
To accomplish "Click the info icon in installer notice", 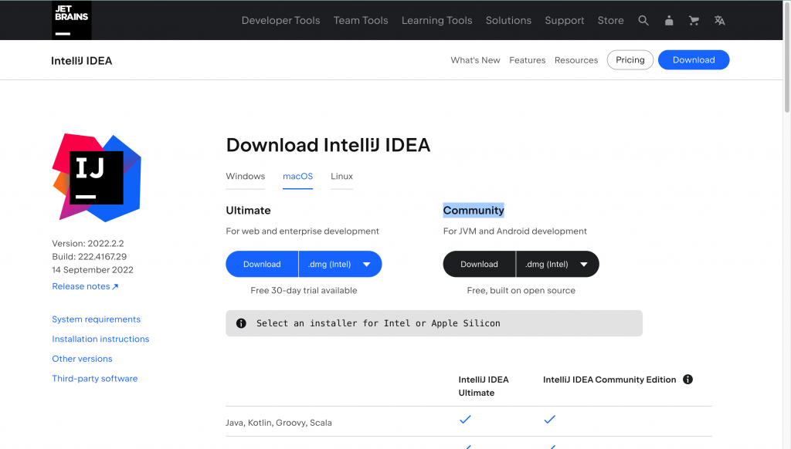I will 241,323.
